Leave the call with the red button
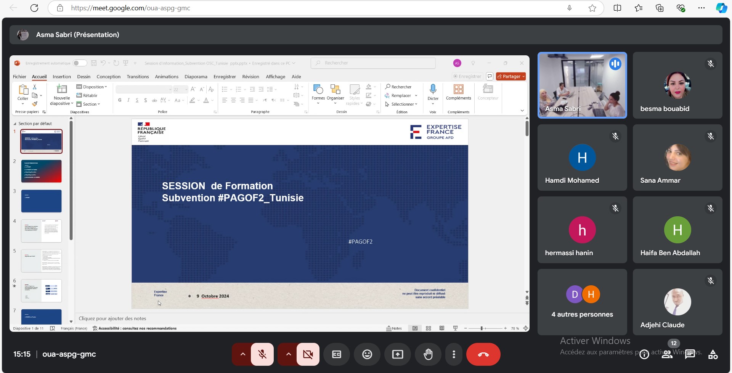The image size is (732, 373). (483, 354)
